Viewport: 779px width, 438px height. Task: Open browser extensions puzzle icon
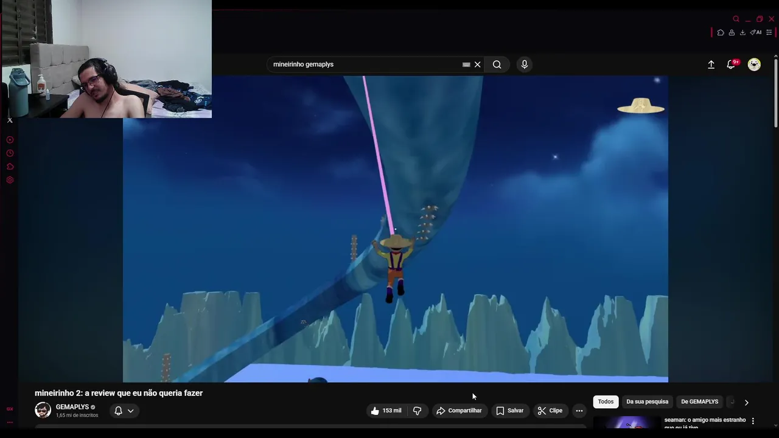coord(721,33)
